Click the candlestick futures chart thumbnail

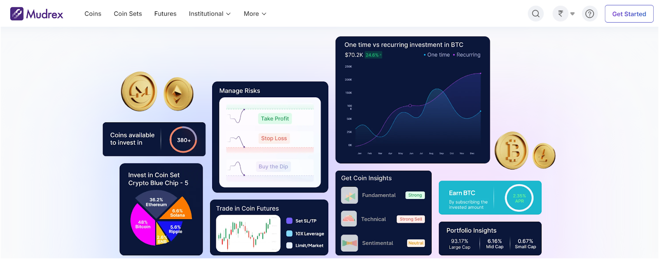pos(248,233)
